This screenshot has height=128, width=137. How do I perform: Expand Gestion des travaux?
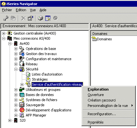coord(16,54)
